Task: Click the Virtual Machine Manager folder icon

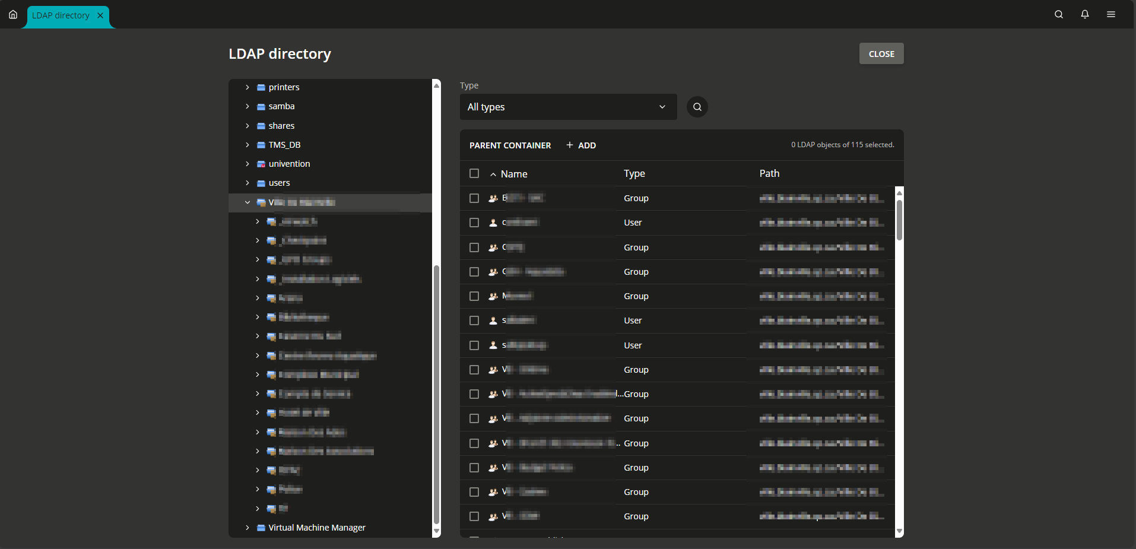Action: point(261,528)
